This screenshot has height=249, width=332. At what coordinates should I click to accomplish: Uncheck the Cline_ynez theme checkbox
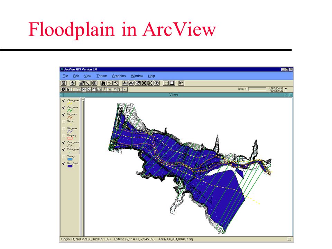pos(64,101)
